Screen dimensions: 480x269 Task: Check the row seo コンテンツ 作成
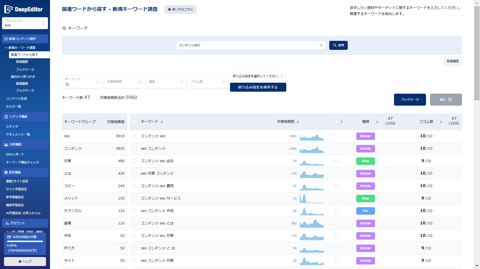click(x=134, y=211)
